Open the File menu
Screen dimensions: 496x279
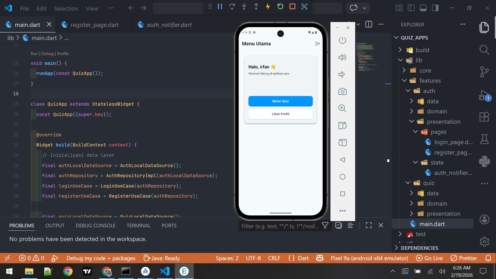[24, 8]
